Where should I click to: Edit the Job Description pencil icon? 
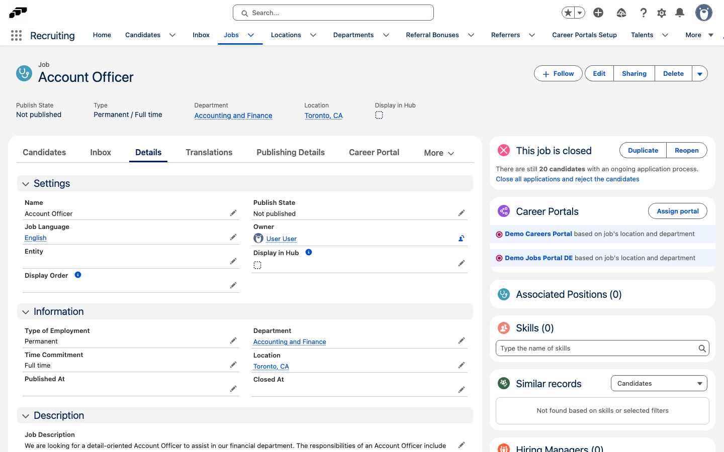pyautogui.click(x=462, y=445)
